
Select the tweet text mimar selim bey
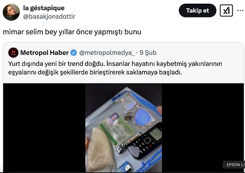72,32
